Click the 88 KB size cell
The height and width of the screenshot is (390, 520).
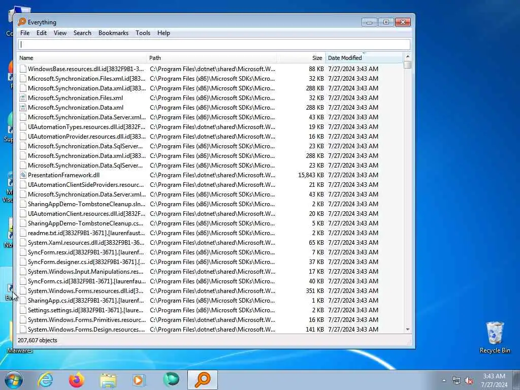316,69
